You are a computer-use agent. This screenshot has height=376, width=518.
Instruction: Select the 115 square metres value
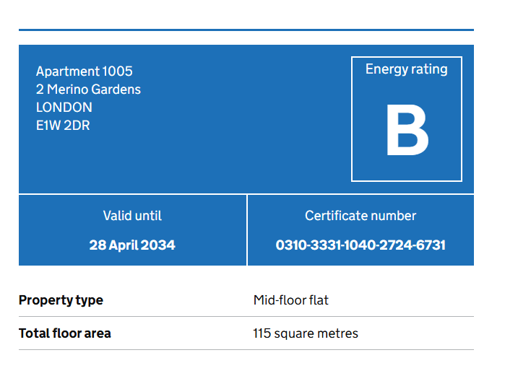click(306, 333)
